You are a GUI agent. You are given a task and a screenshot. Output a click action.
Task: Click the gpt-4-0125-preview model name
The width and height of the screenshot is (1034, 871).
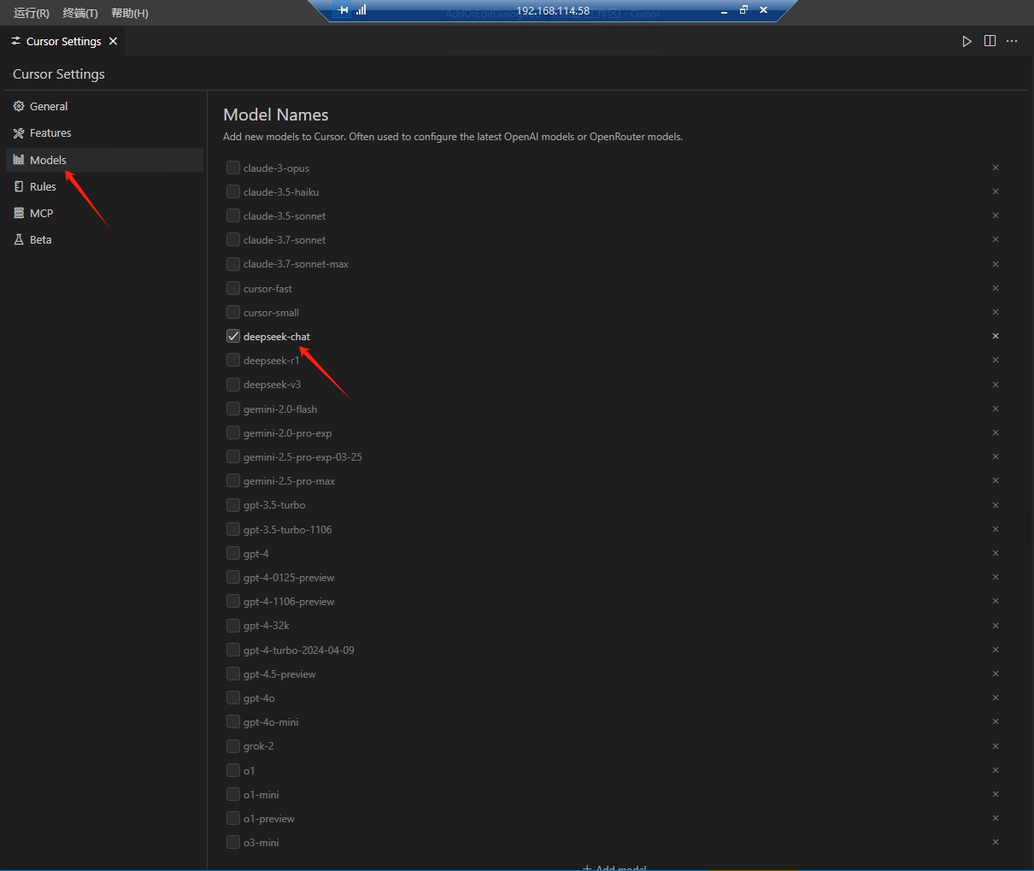point(289,577)
